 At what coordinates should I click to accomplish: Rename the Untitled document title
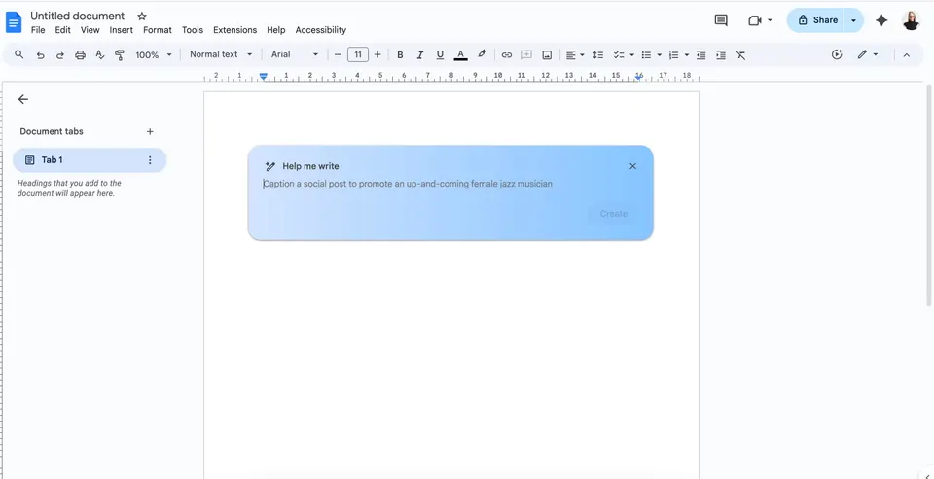[78, 17]
